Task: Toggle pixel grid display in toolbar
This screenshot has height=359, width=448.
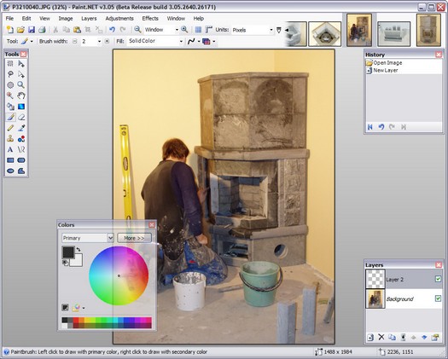Action: click(198, 29)
